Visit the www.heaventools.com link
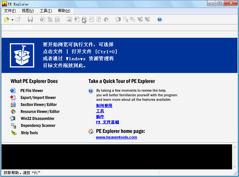239x177 pixels. 116,137
